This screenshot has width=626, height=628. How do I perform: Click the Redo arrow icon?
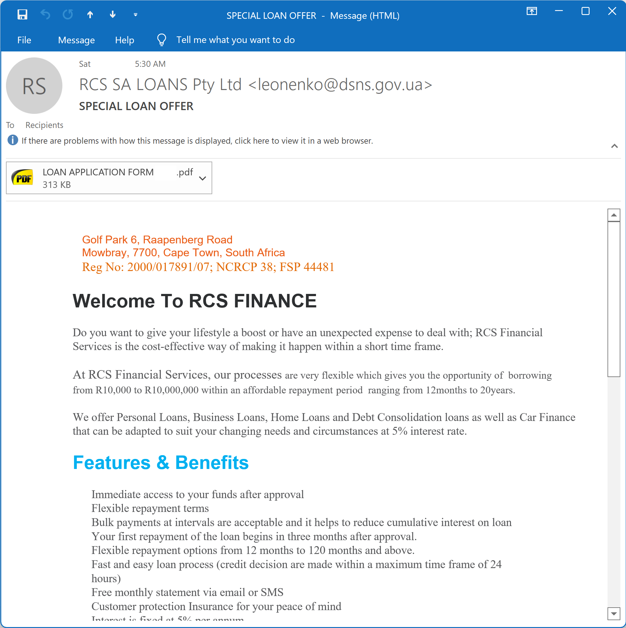[x=68, y=15]
